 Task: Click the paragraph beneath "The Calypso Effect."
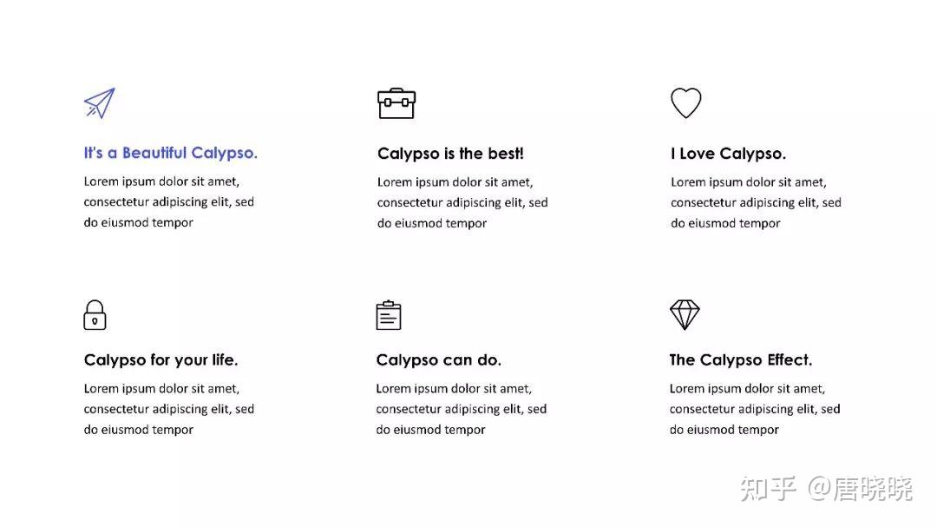click(x=755, y=409)
